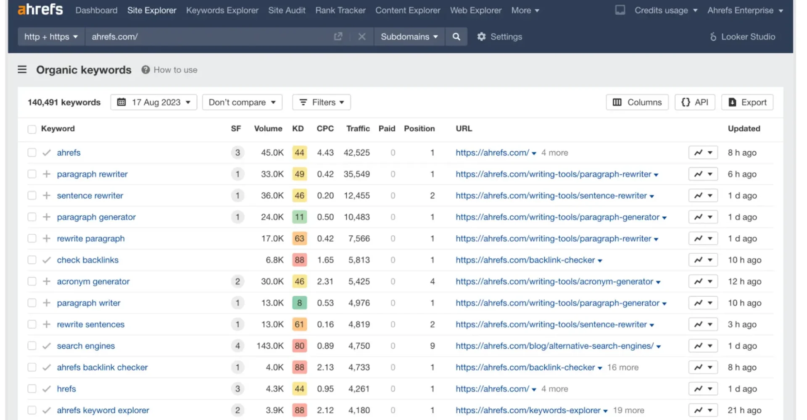Click the checkmark icon on check backlinks row
This screenshot has height=420, width=807.
coord(47,260)
